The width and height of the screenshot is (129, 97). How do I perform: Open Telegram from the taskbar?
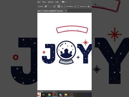[x=60, y=95]
